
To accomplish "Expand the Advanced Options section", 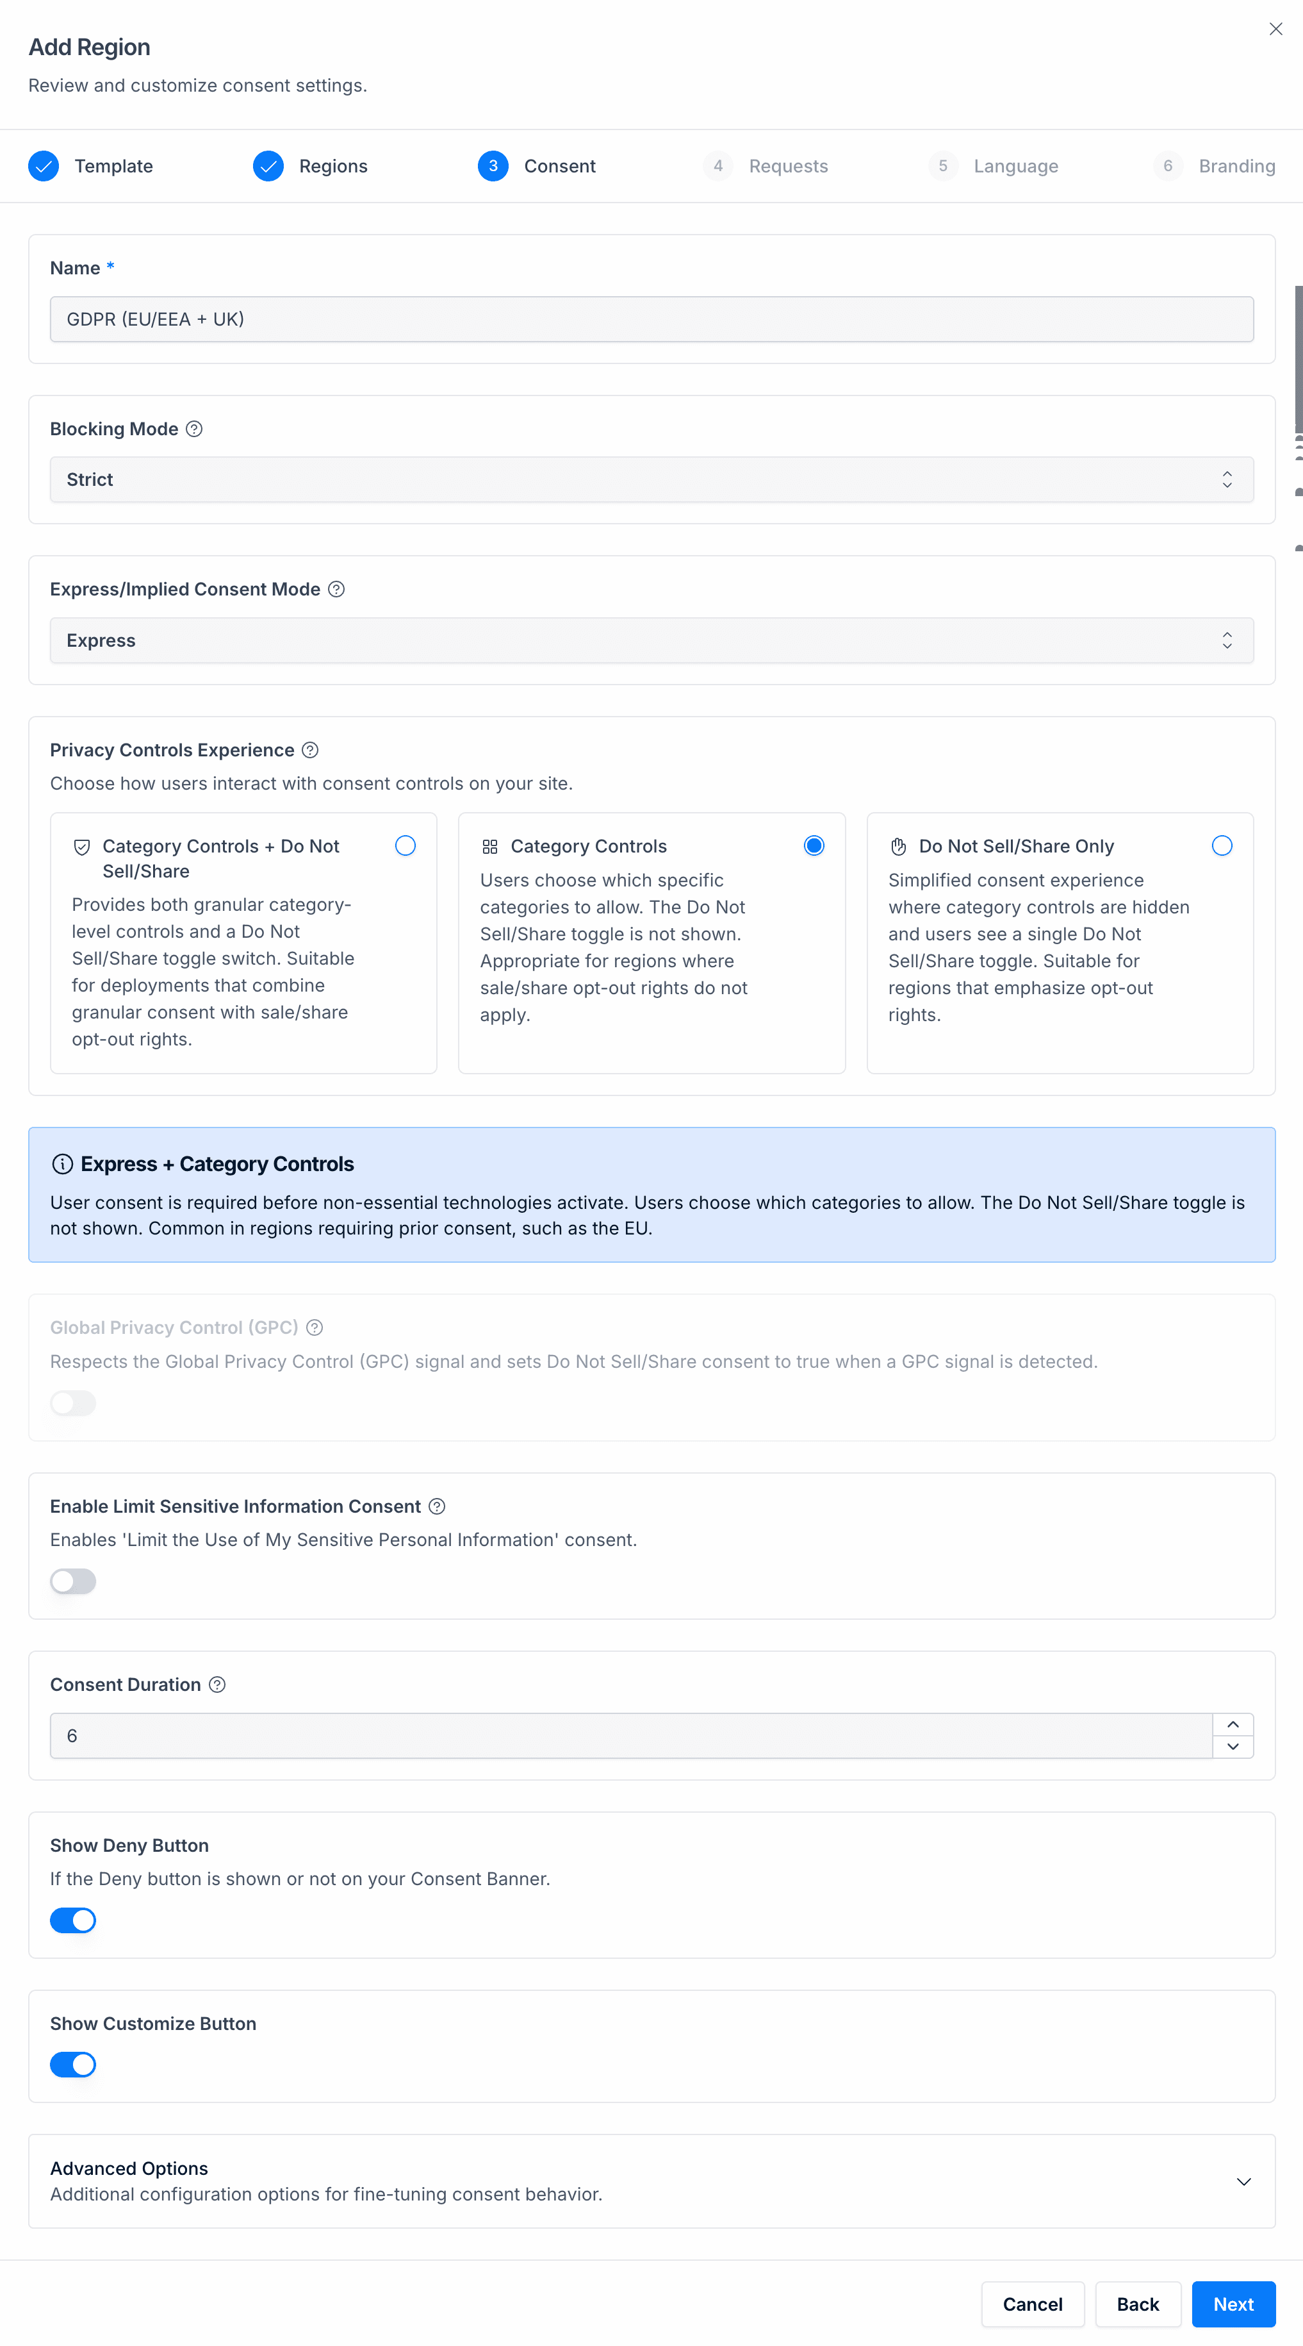I will 1243,2181.
